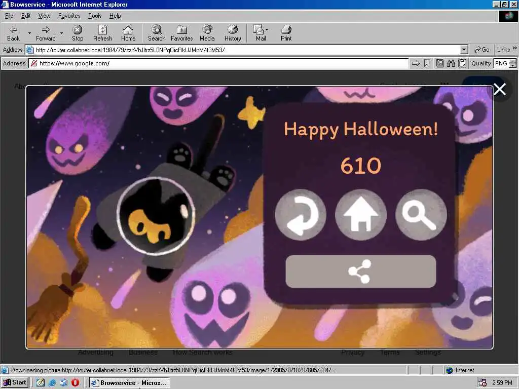
Task: Open the IE address bar dropdown
Action: (x=464, y=50)
